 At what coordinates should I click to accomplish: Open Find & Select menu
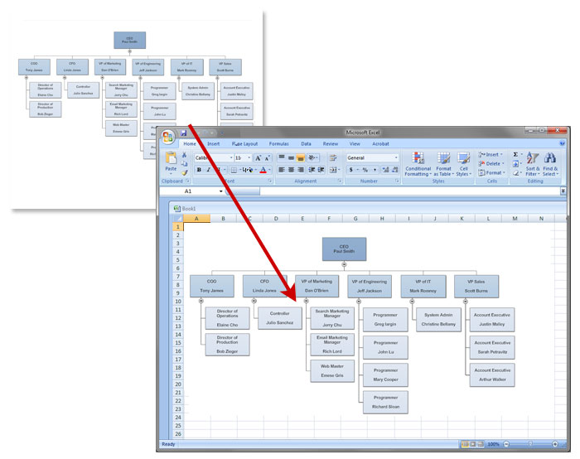coord(550,164)
